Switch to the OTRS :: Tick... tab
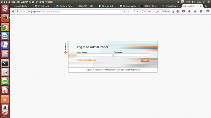This screenshot has height=118, width=211. pos(150,6)
